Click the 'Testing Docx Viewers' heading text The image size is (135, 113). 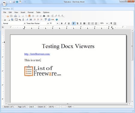click(68, 46)
